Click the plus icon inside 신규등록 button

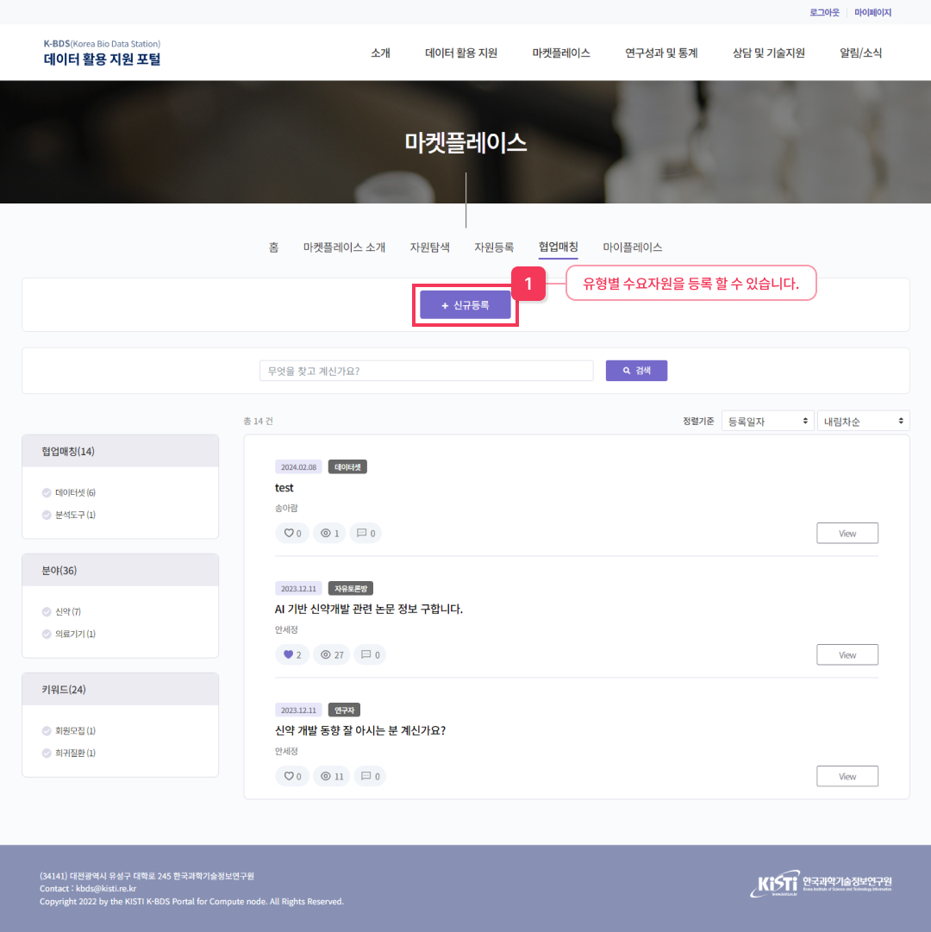coord(445,304)
